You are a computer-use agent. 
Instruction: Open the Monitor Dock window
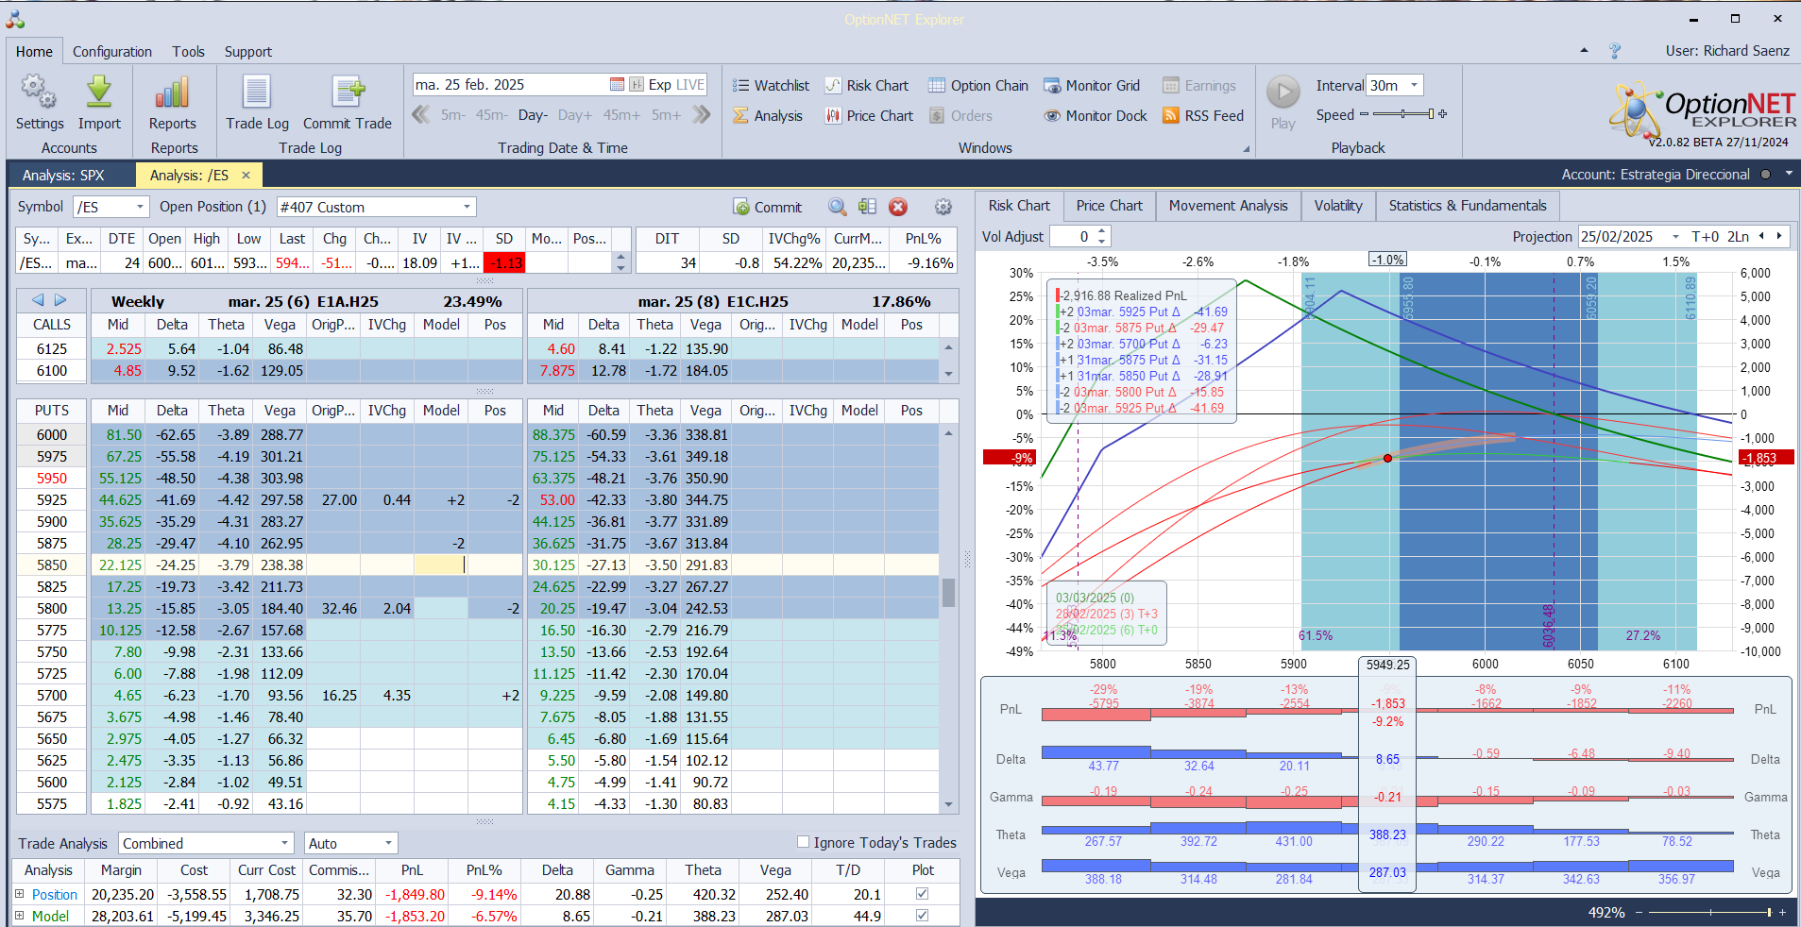[1096, 116]
